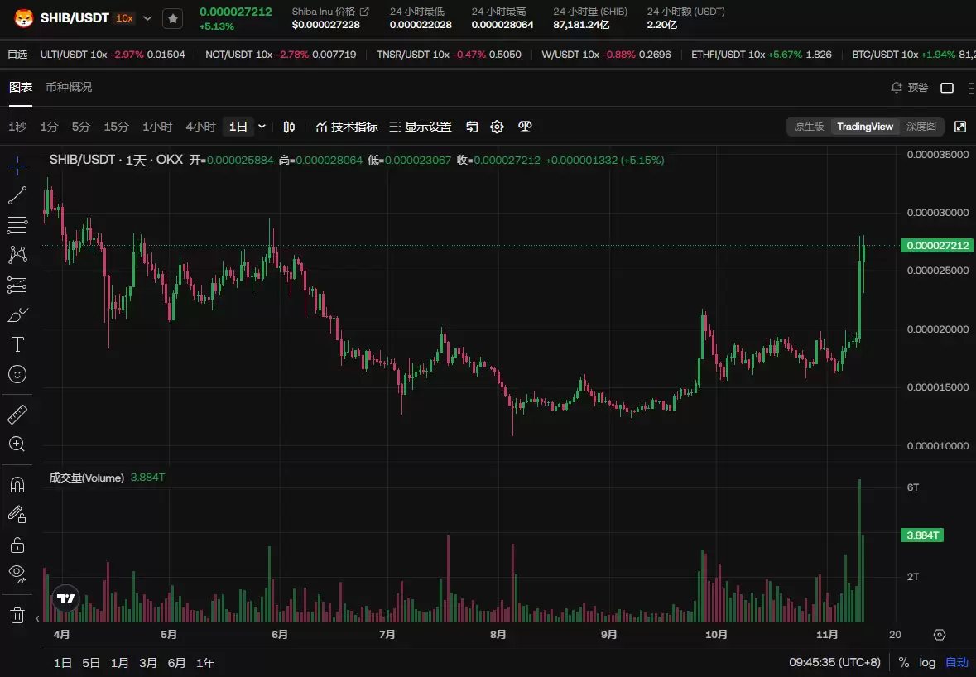Expand the SHIB/USDT pair selector dropdown
Screen dimensions: 976x677
point(147,18)
